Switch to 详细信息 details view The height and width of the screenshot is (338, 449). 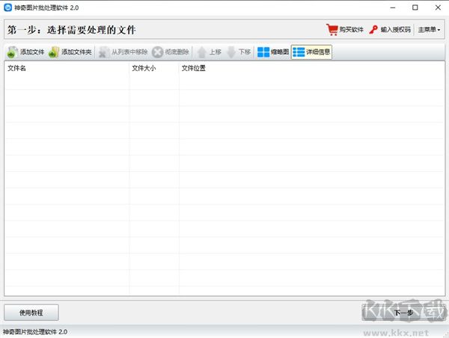pos(311,52)
